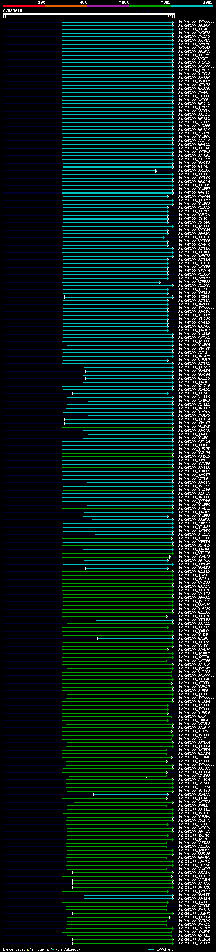Select label UniRef100_A8YLT2
Image resolution: width=216 pixels, height=952 pixels.
[x=194, y=460]
